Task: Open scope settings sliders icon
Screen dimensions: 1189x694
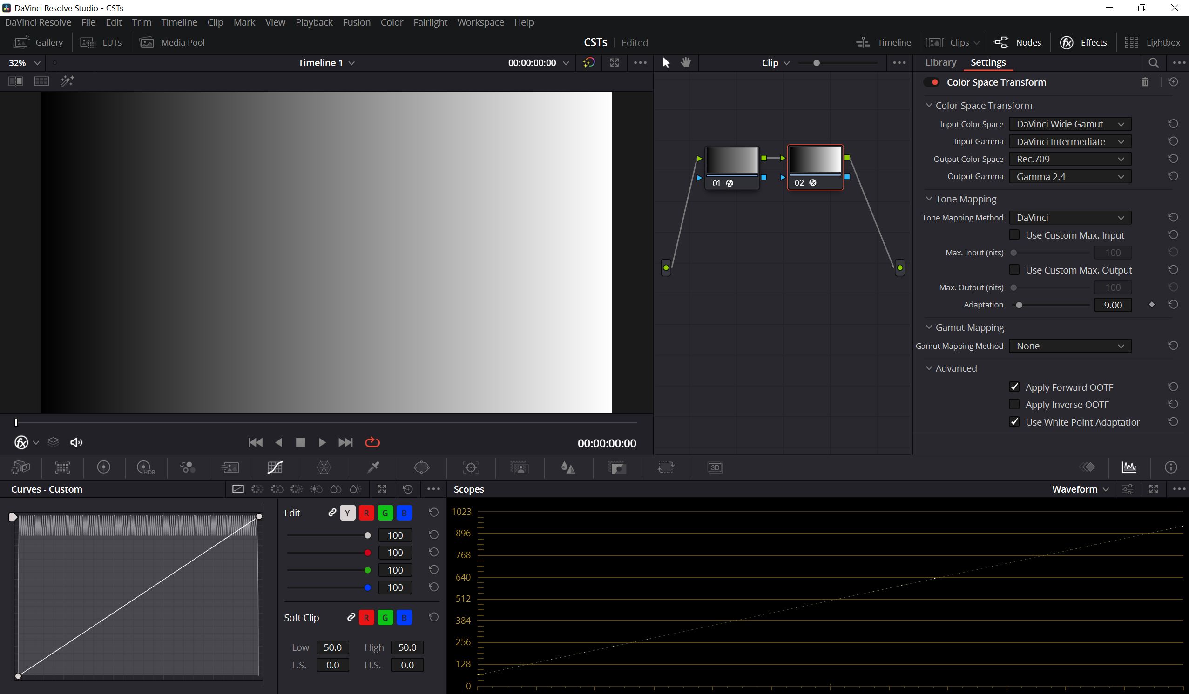Action: [x=1128, y=489]
